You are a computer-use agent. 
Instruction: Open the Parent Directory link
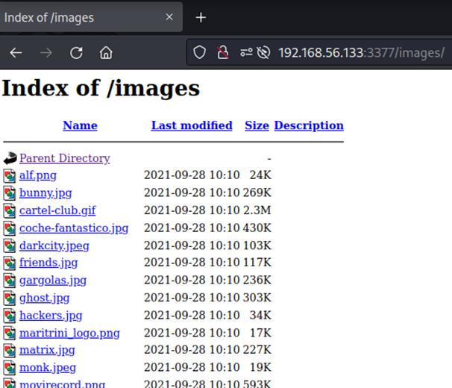coord(64,158)
